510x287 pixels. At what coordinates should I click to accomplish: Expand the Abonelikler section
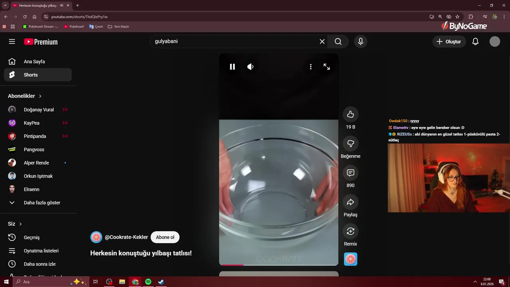click(25, 96)
